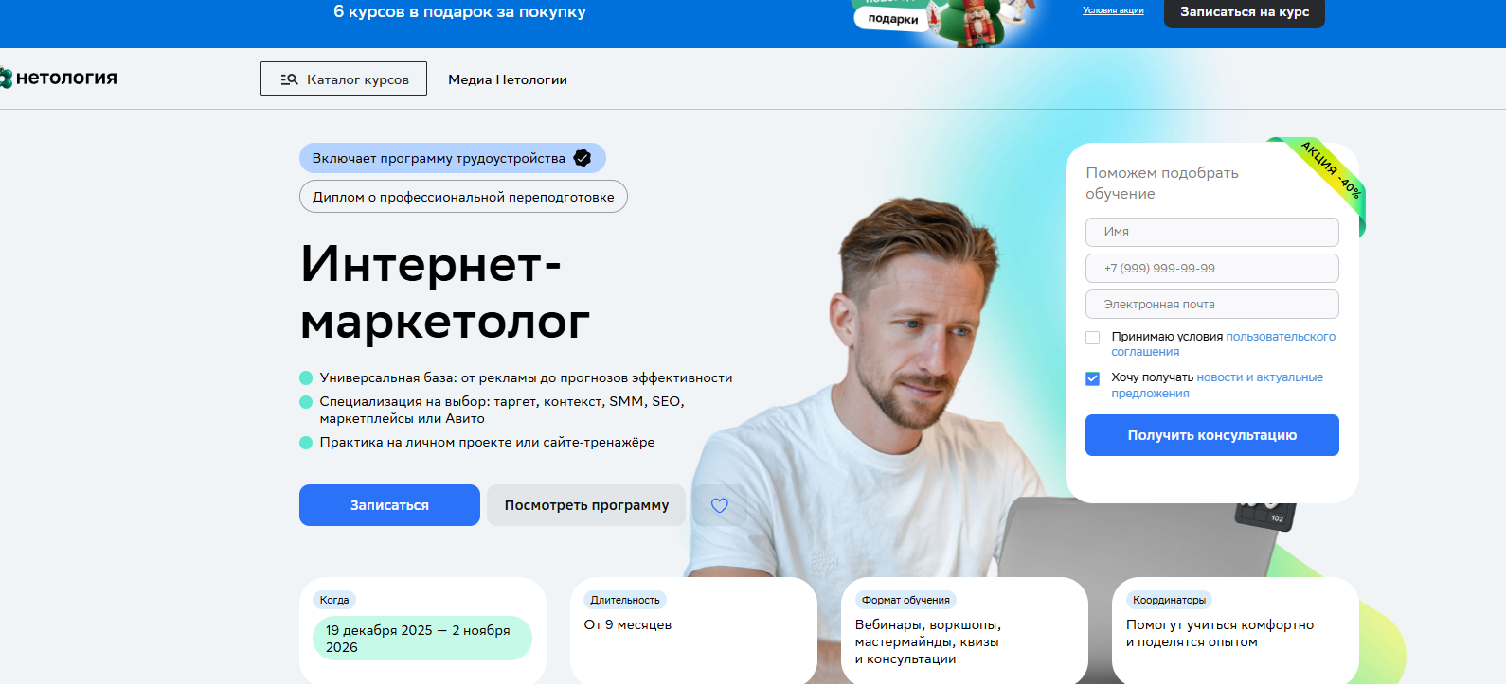Click the heart favorite icon
Screen dimensions: 1506x684
[720, 505]
